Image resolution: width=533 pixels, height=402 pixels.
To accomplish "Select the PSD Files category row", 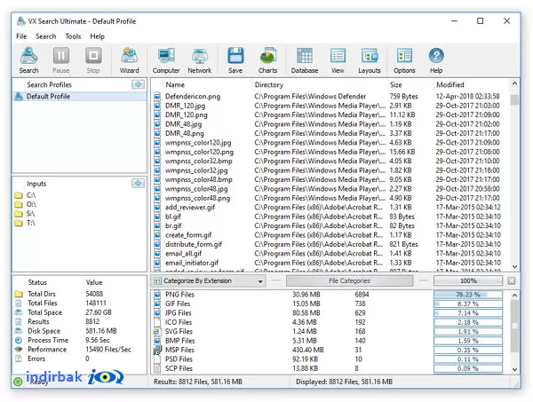I will (330, 359).
